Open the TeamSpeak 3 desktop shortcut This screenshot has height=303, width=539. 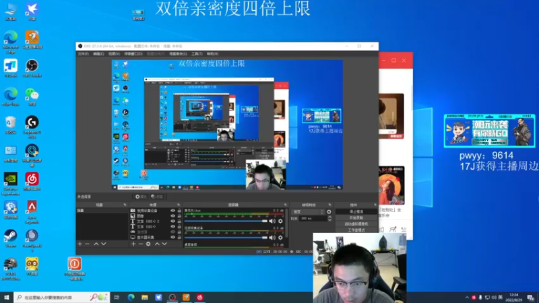tap(32, 240)
